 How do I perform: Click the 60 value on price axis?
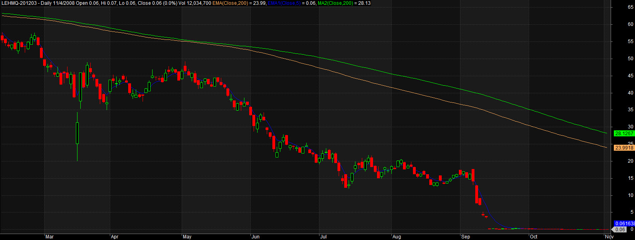631,24
